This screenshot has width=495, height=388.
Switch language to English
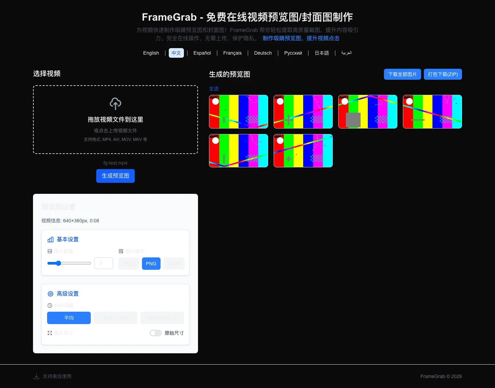click(151, 53)
